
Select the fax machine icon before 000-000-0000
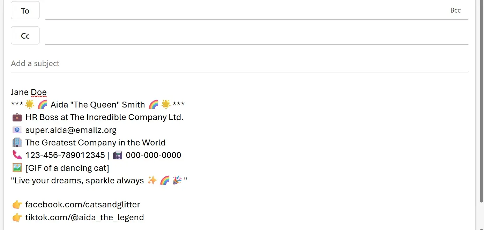118,155
